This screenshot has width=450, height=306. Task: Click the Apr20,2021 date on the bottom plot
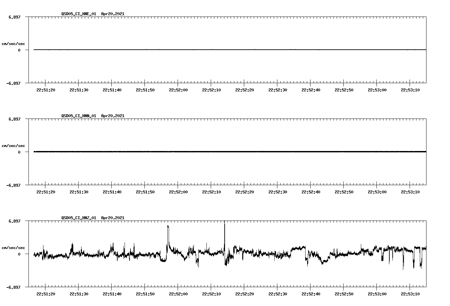pos(112,218)
